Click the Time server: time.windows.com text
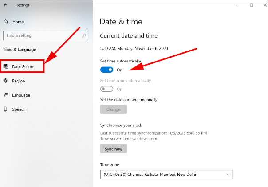The image size is (268, 187). click(129, 139)
